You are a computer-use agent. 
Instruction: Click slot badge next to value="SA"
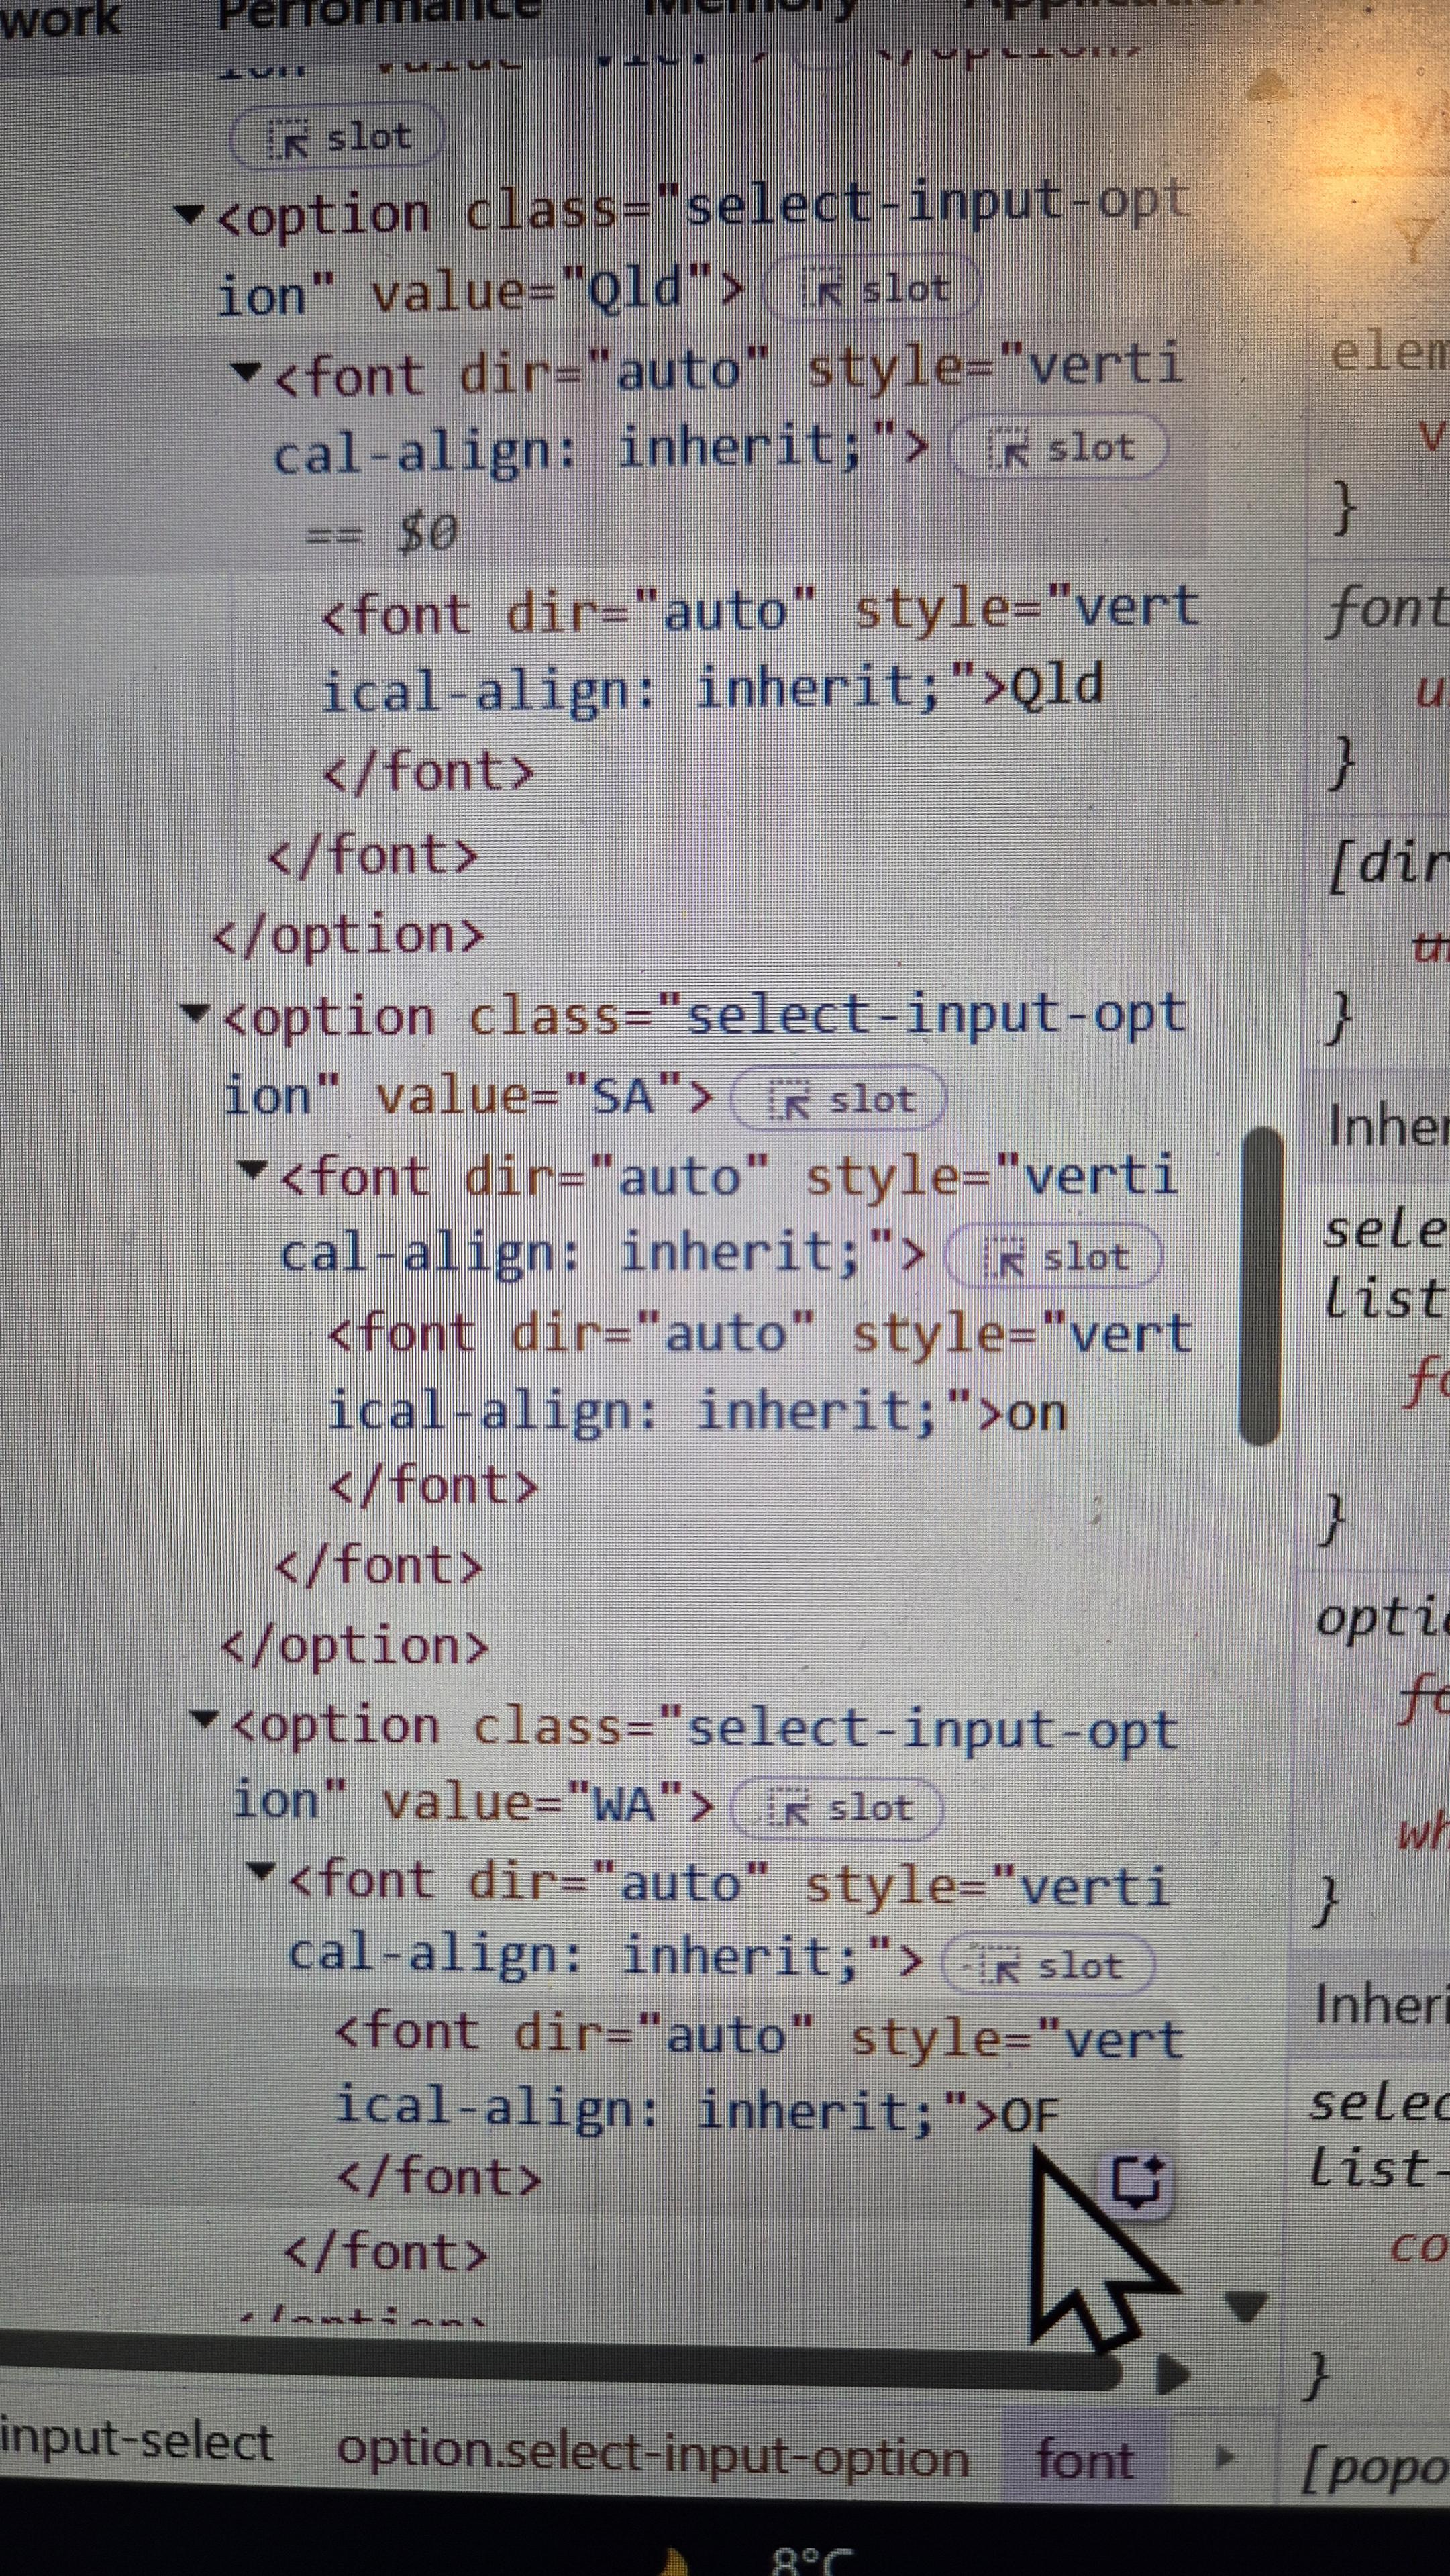(839, 1100)
